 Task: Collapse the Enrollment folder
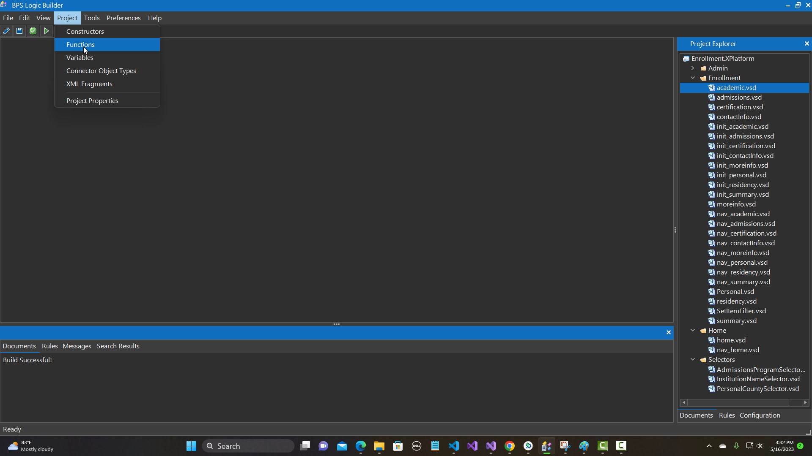[x=693, y=78]
